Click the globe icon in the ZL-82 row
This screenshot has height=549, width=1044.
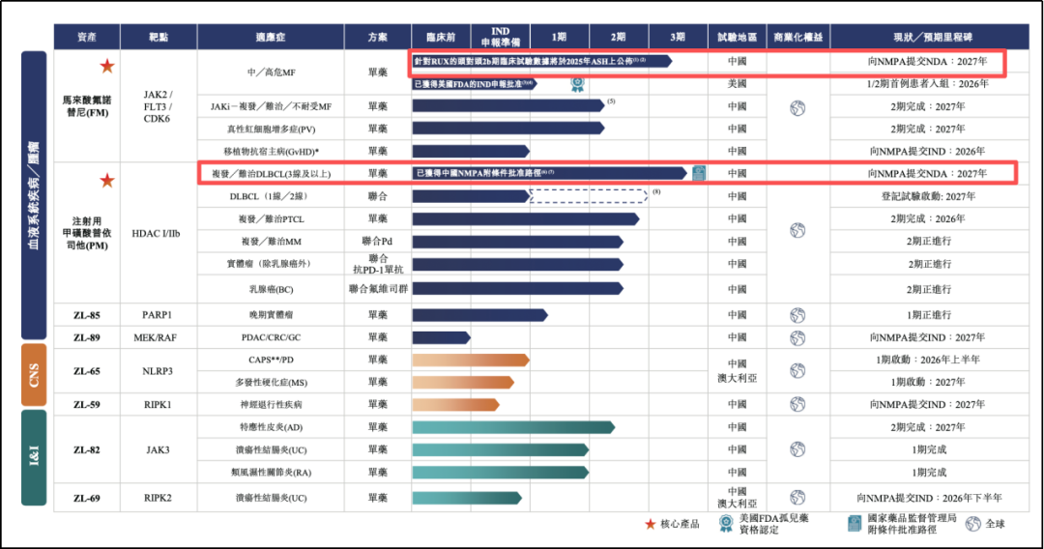[x=797, y=449]
